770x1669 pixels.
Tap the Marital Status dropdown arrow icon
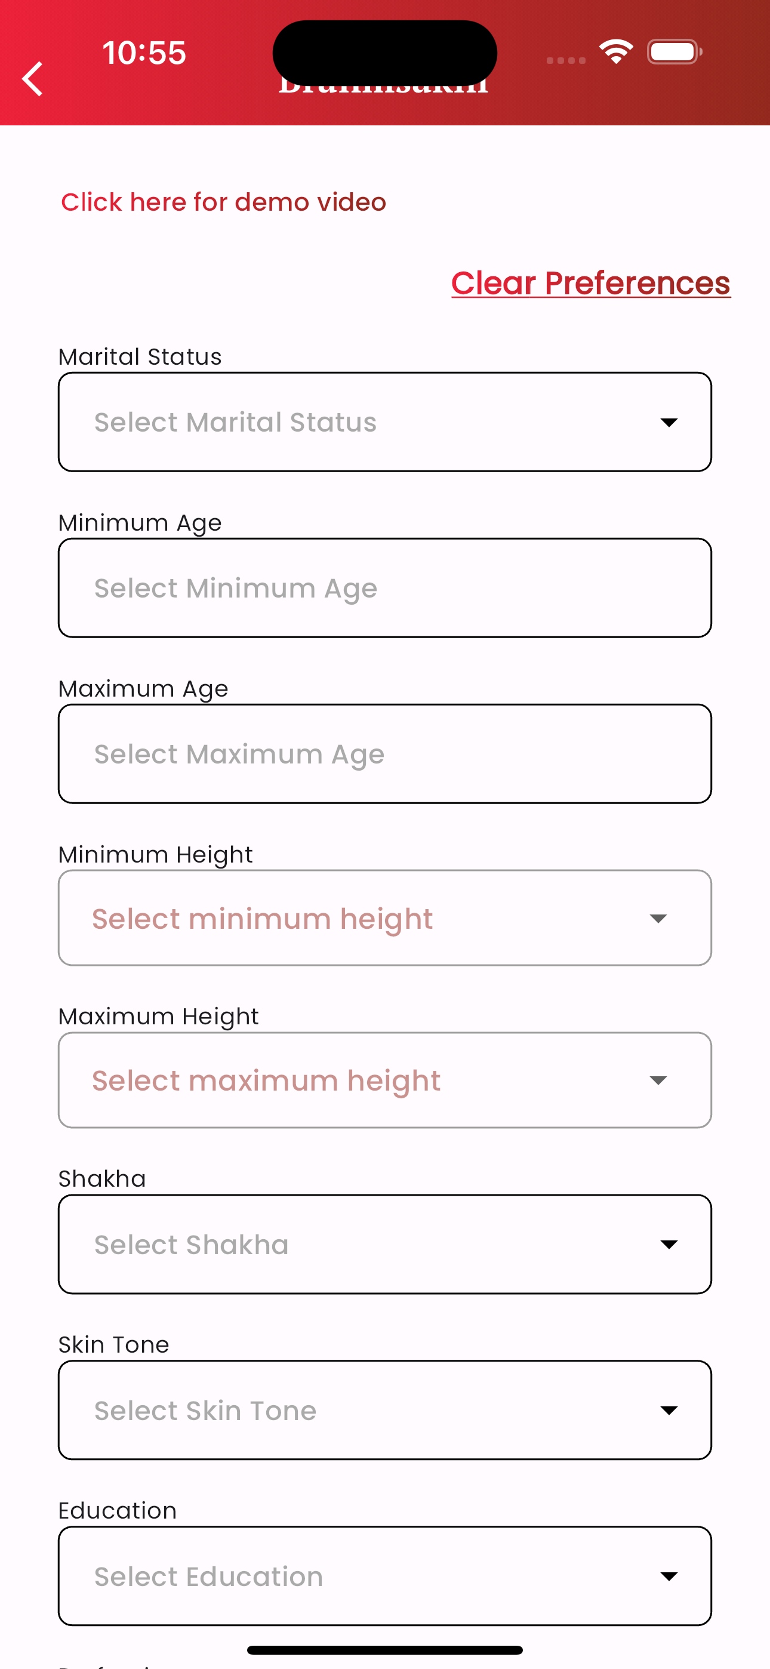click(x=669, y=423)
